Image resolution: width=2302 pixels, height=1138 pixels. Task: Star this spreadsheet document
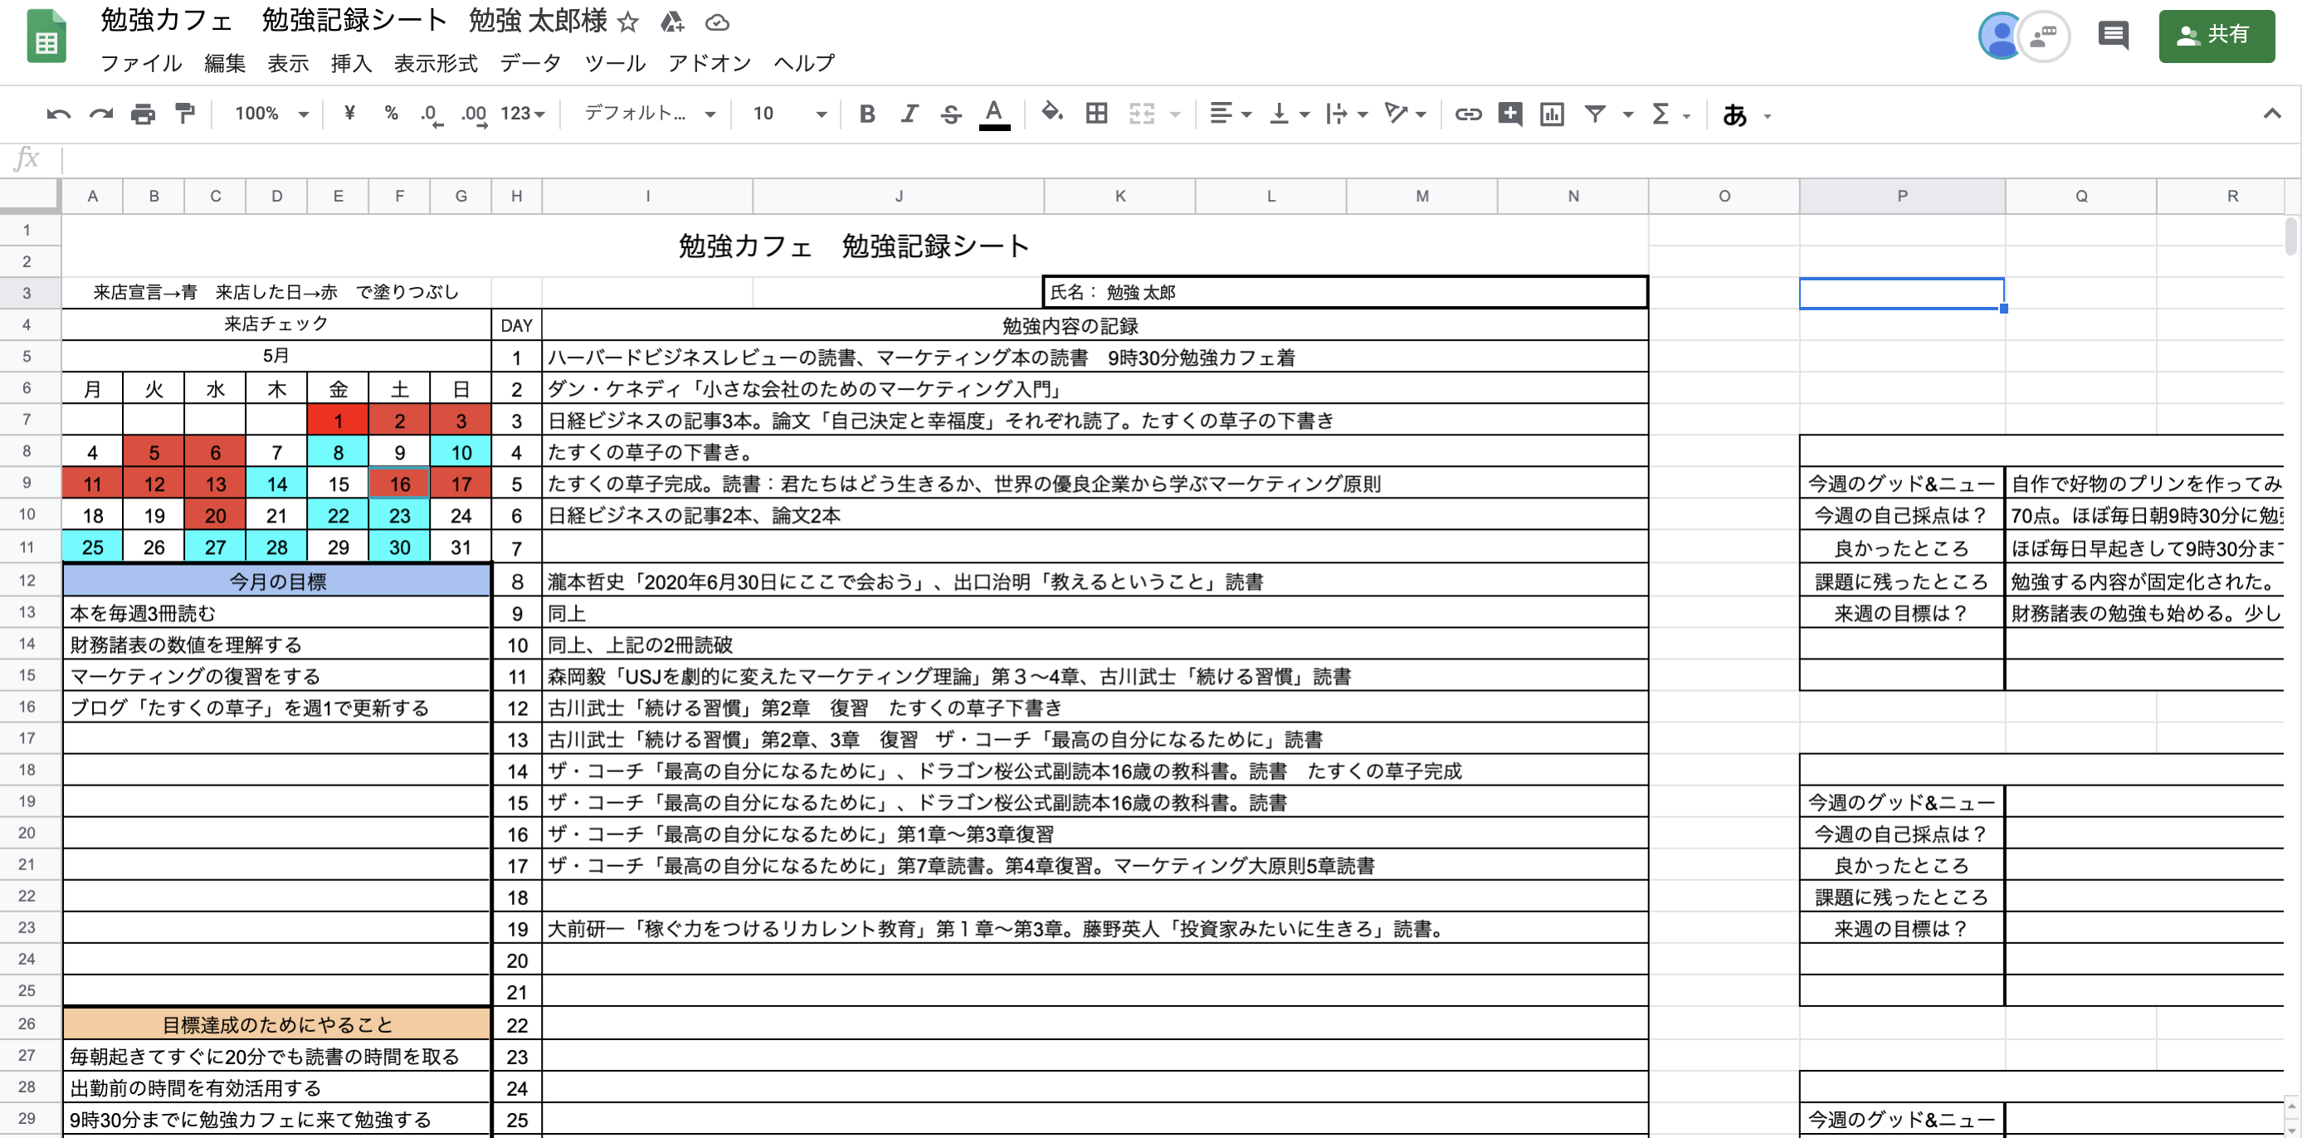point(628,22)
